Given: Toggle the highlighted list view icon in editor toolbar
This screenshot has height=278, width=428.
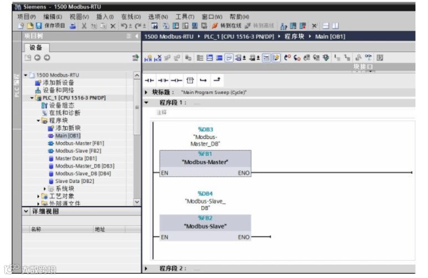Looking at the screenshot, I should [266, 58].
